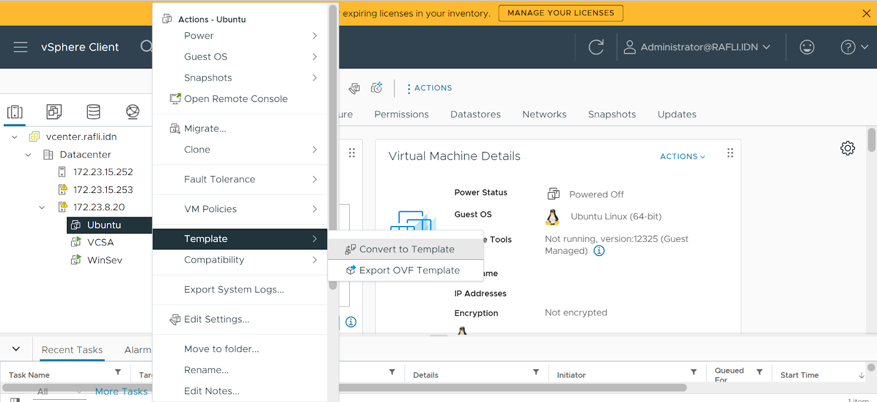Screen dimensions: 877x402
Task: Click the take snapshot toolbar icon
Action: [377, 88]
